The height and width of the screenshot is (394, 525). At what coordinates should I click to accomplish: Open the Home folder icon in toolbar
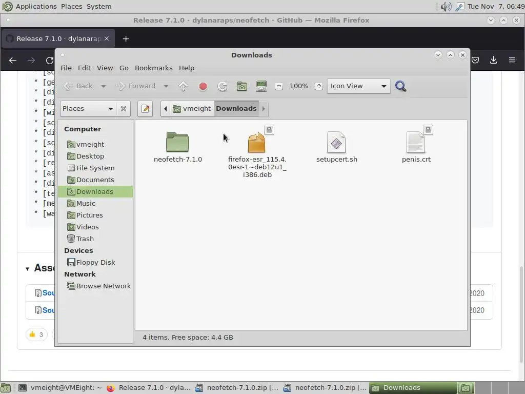[242, 86]
